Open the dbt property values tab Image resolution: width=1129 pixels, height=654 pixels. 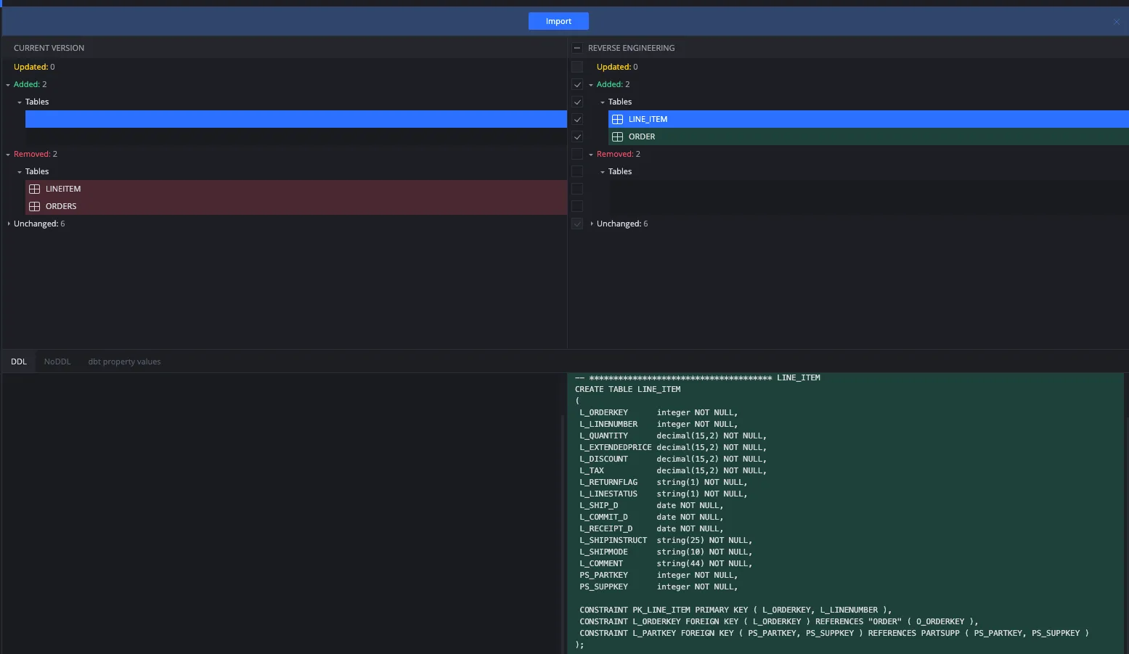tap(124, 361)
